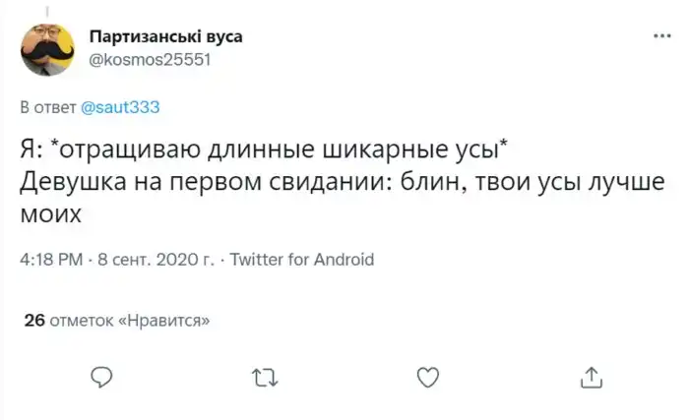Click the В ответ reply label
Screen dimensions: 689x420
(x=42, y=105)
